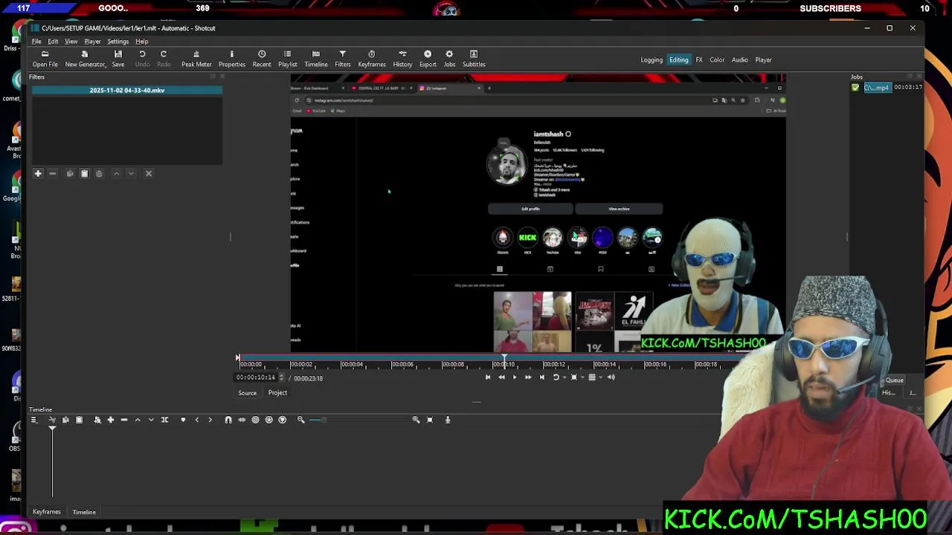Save the project with the Save icon

[x=118, y=59]
